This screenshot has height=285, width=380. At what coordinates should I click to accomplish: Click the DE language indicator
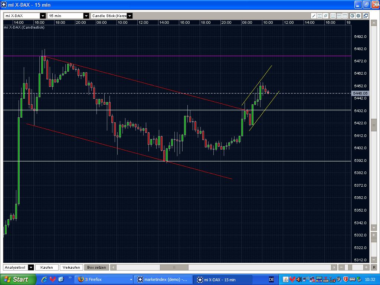point(271,279)
